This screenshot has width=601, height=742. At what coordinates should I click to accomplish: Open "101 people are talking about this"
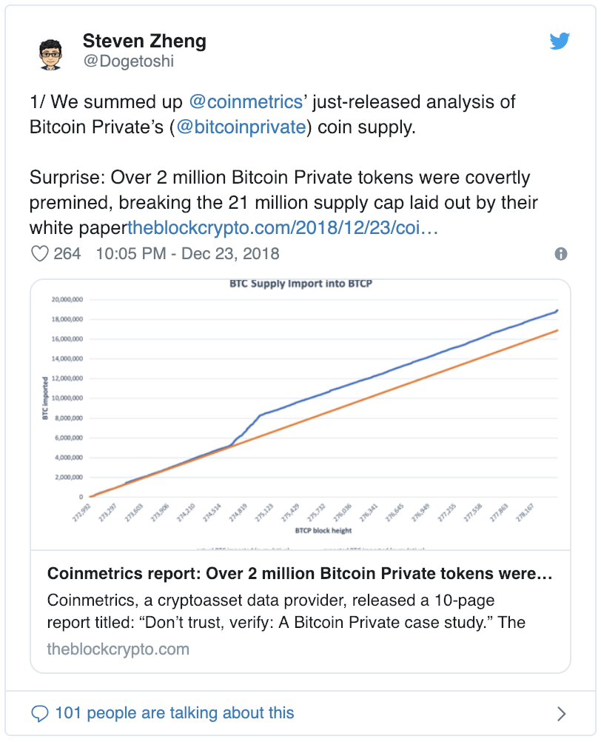pyautogui.click(x=174, y=713)
